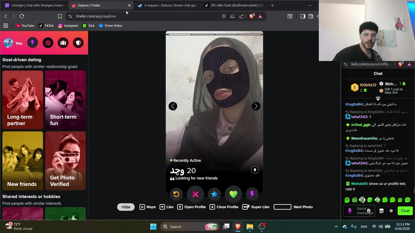This screenshot has width=415, height=233.
Task: Show next profile photo with right arrow
Action: point(256,106)
